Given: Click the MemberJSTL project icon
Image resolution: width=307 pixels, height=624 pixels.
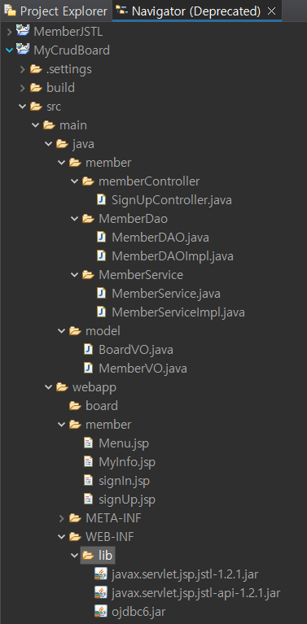Looking at the screenshot, I should click(x=23, y=31).
